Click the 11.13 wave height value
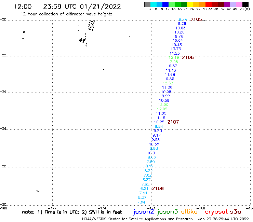Viewport: 253px width, 222px height. click(x=171, y=70)
